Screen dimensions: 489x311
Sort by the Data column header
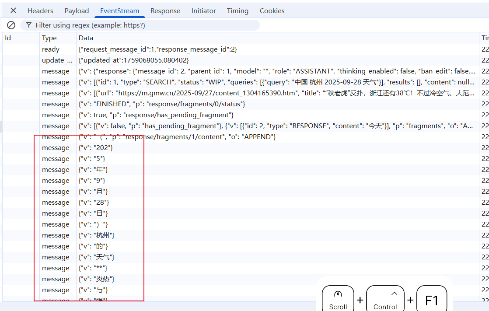(x=278, y=38)
